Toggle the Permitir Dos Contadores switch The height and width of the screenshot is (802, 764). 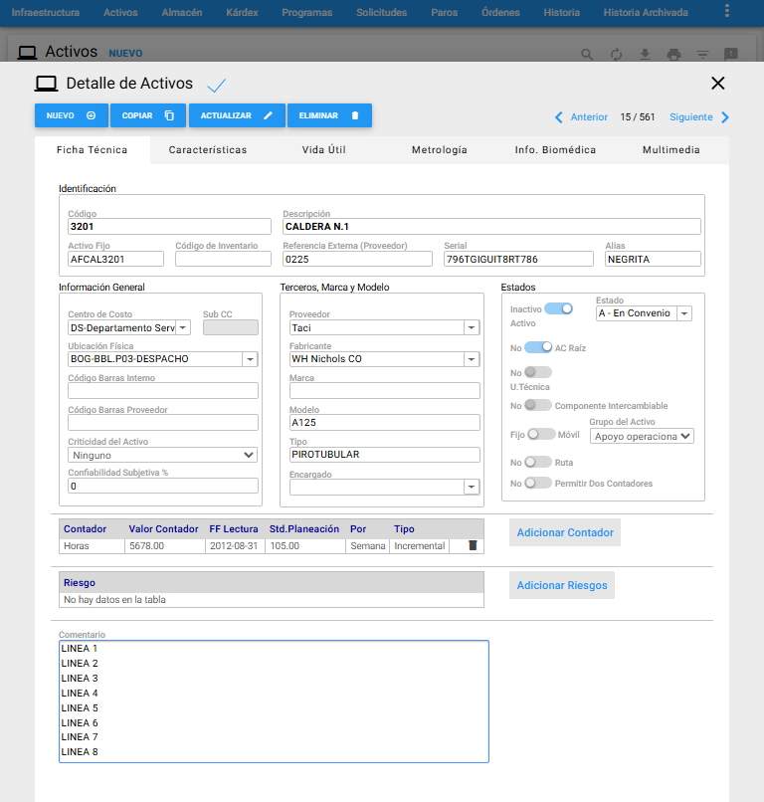(x=538, y=483)
